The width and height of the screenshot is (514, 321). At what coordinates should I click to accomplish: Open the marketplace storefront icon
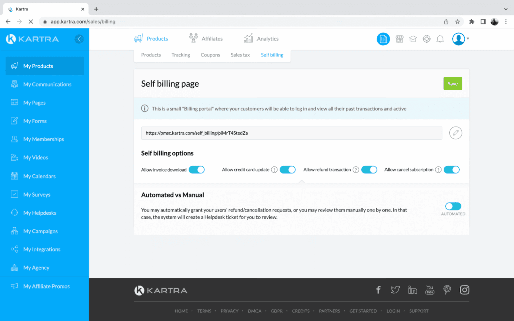click(x=399, y=39)
